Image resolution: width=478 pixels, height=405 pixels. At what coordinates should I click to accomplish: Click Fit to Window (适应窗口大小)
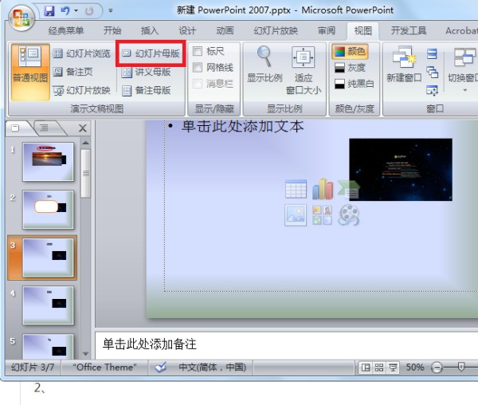303,66
